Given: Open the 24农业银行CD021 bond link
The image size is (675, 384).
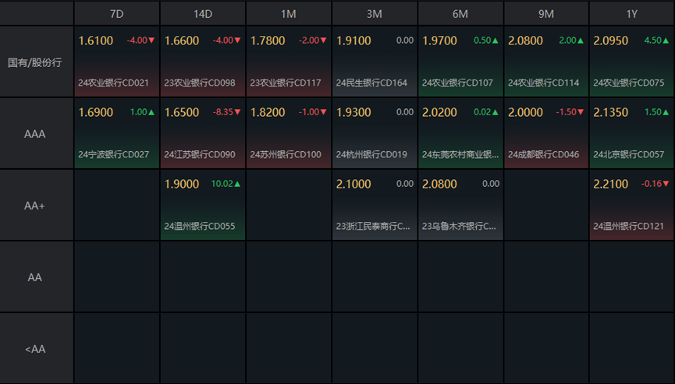Looking at the screenshot, I should (x=113, y=83).
